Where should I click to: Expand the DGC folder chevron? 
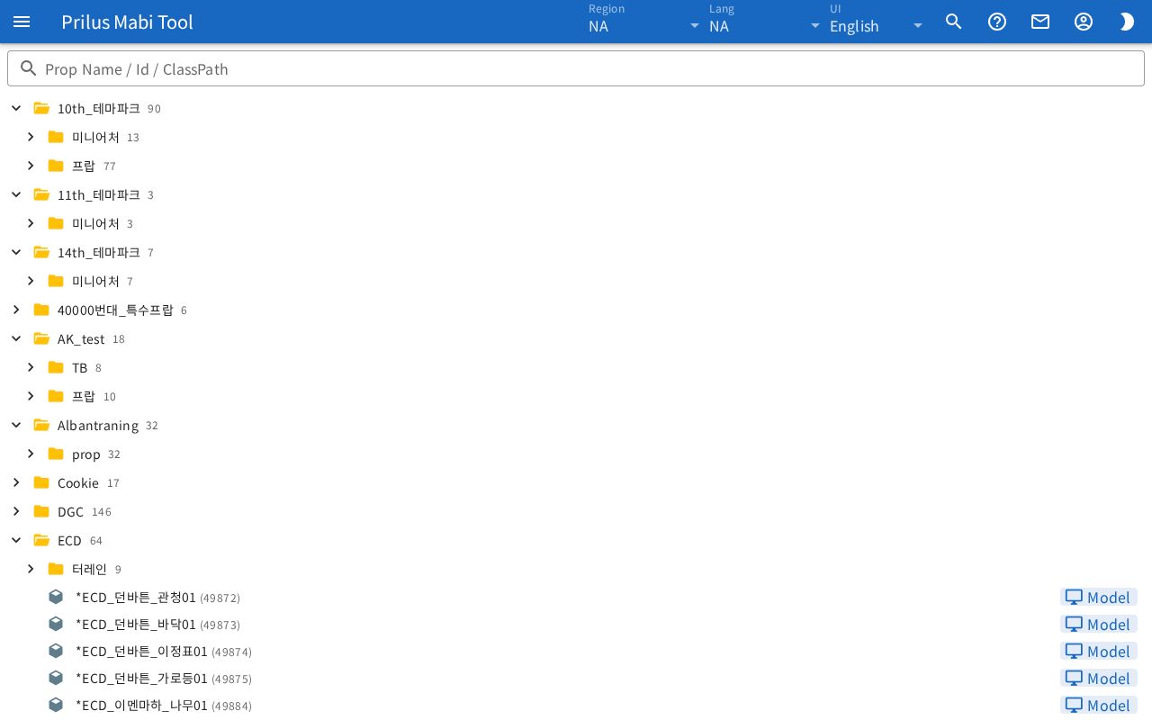coord(16,511)
